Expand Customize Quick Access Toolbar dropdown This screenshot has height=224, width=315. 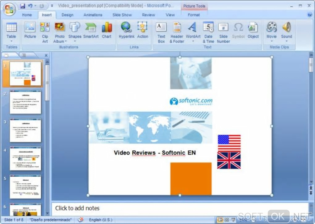point(52,6)
